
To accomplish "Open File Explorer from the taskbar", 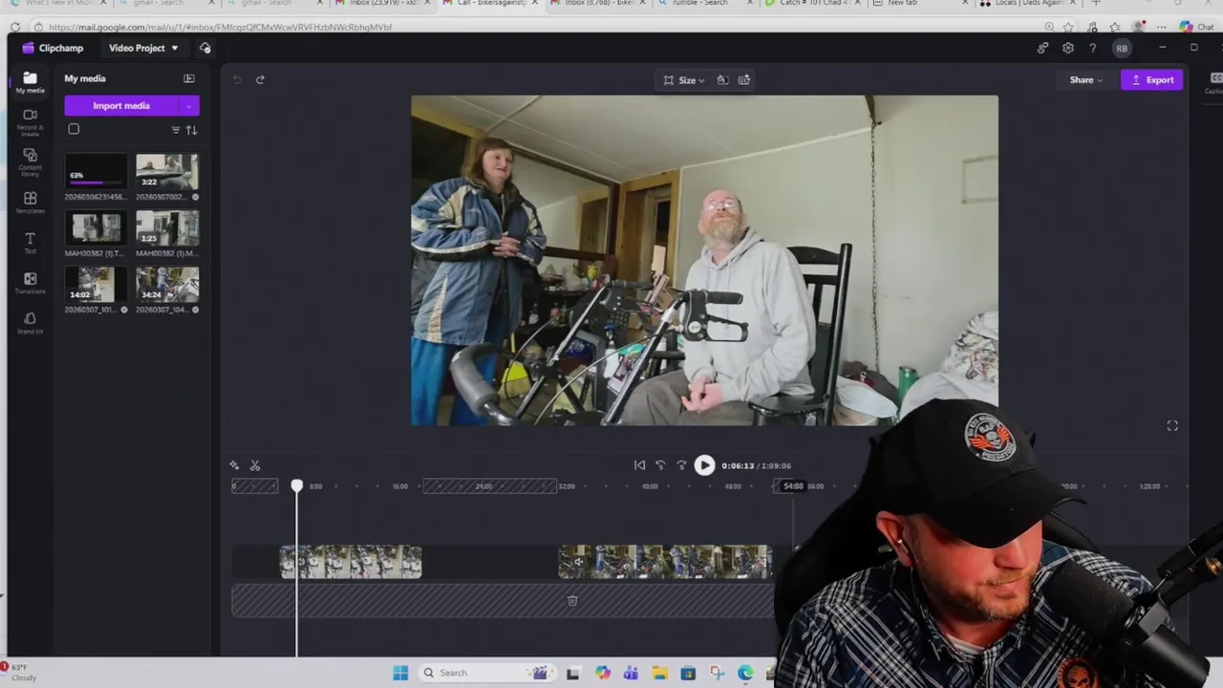I will [659, 673].
